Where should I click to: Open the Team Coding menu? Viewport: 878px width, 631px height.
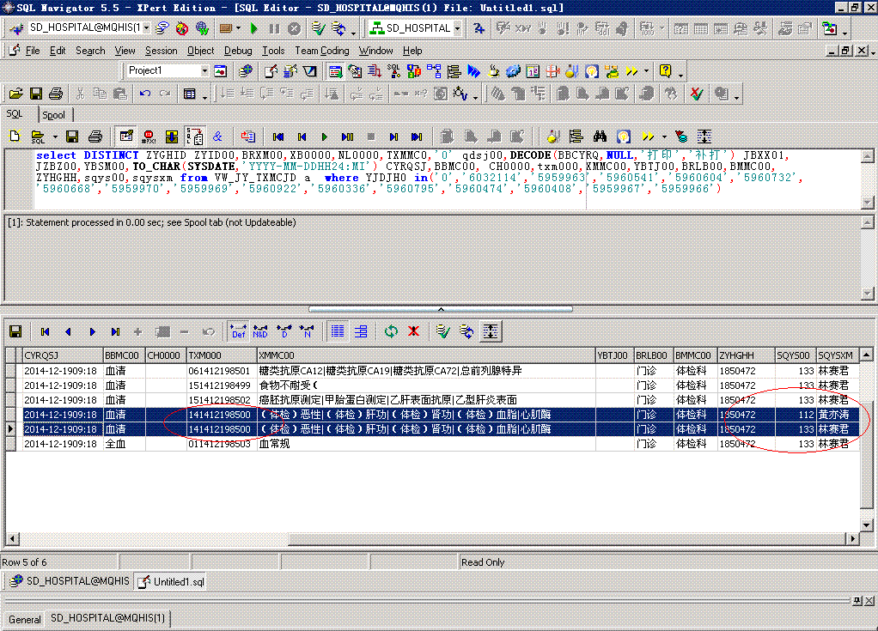pos(321,51)
